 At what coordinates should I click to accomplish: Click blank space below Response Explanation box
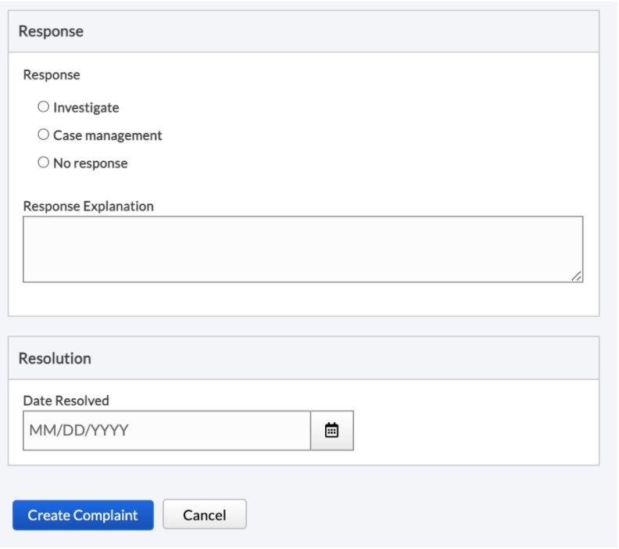(x=302, y=299)
